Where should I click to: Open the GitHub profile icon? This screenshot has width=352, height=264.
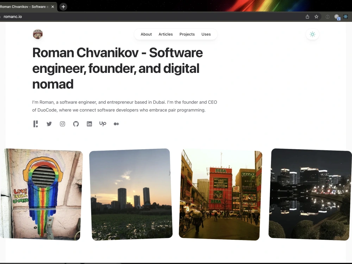point(76,124)
